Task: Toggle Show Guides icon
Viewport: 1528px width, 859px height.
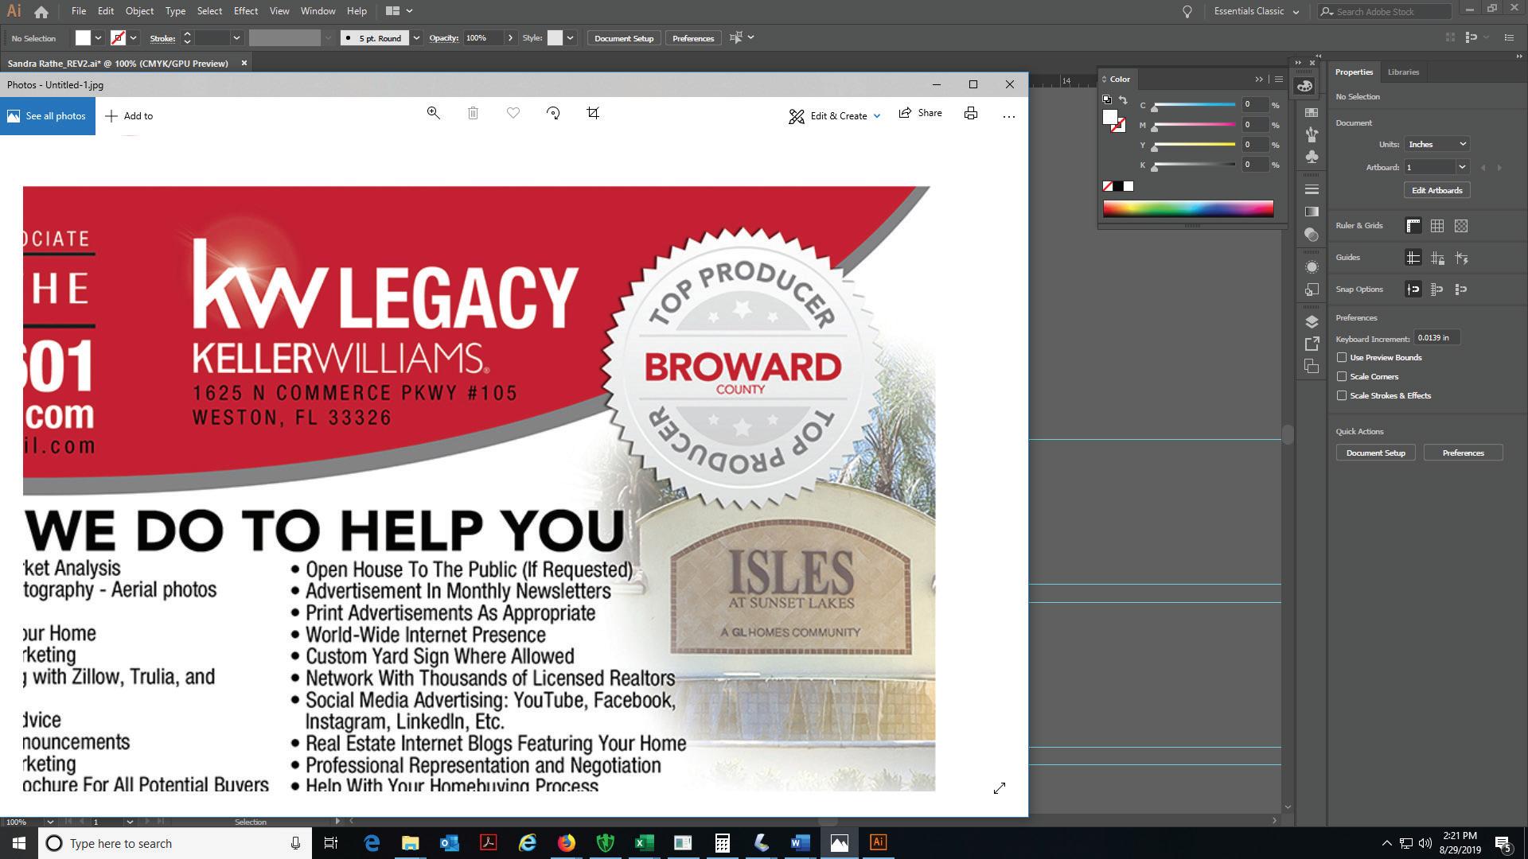Action: pyautogui.click(x=1413, y=258)
